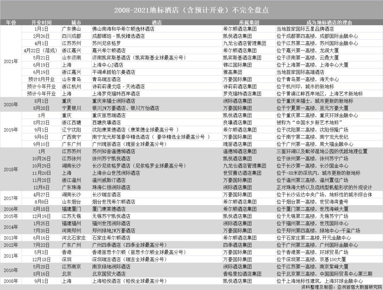Click hotel '上海中心J酒店'
This screenshot has width=383, height=290.
click(x=107, y=65)
